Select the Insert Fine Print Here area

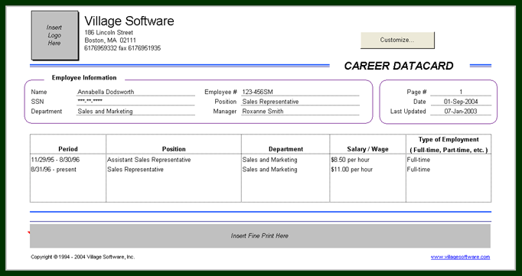[x=260, y=235]
